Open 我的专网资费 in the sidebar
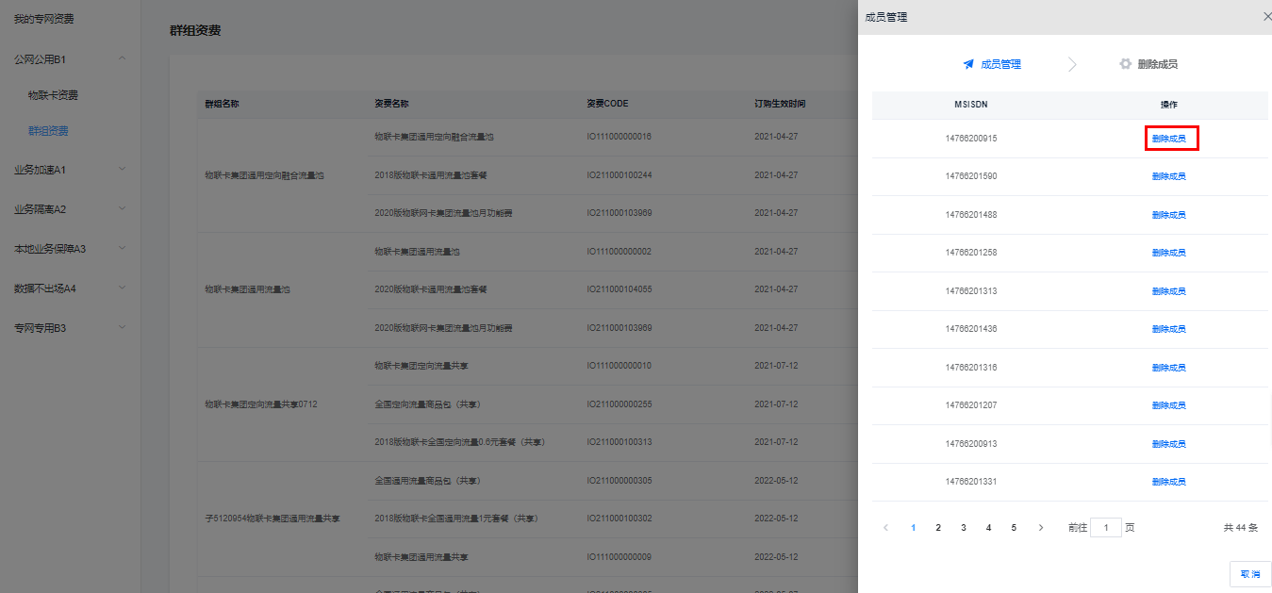This screenshot has height=593, width=1272. 43,19
